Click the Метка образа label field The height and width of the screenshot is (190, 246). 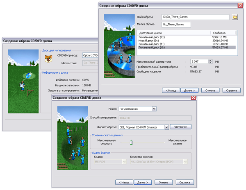pyautogui.click(x=176, y=25)
